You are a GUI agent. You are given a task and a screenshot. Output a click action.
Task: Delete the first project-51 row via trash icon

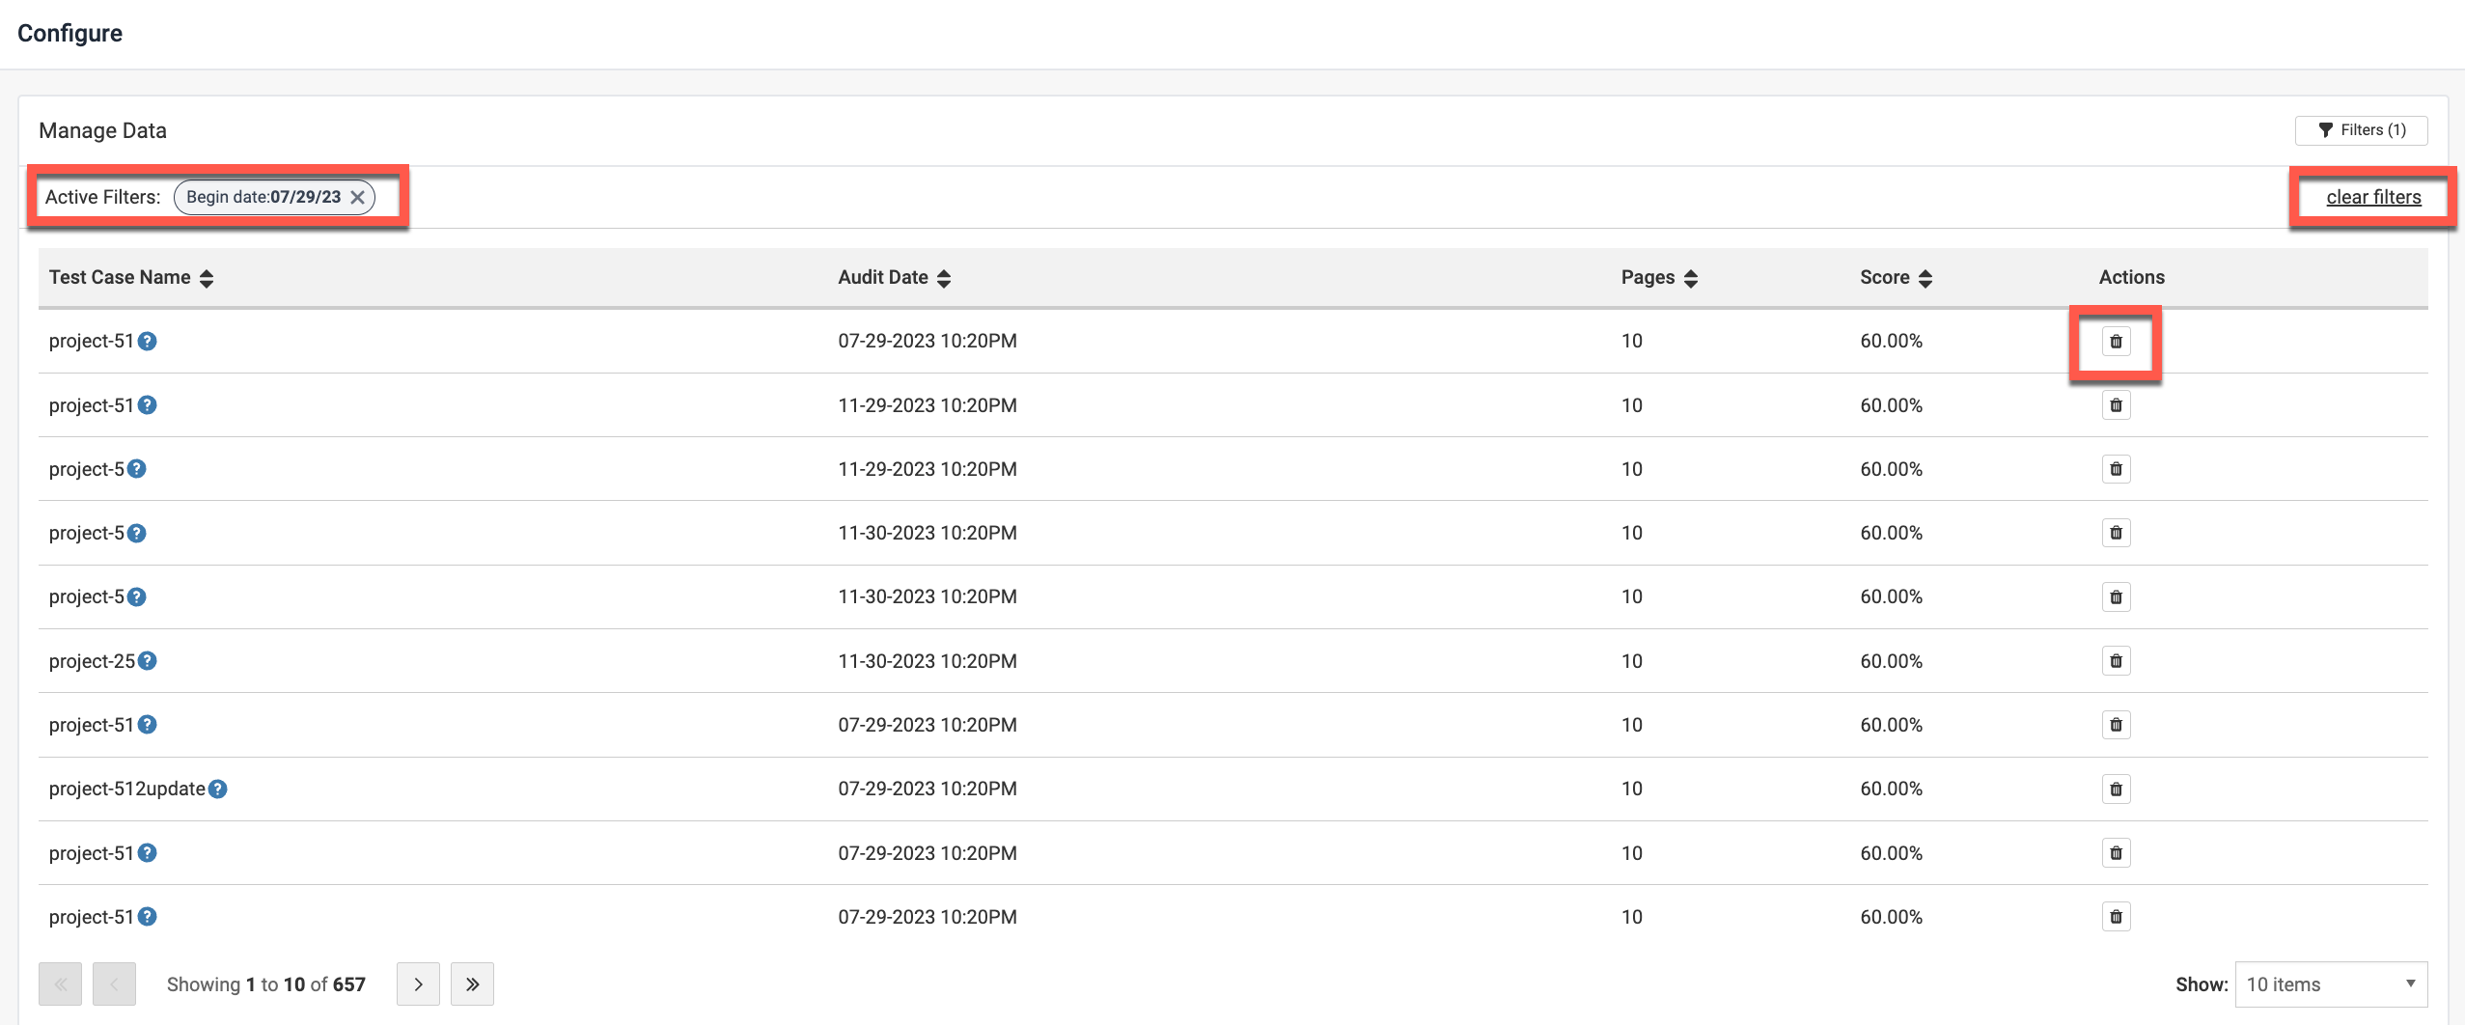(x=2116, y=342)
